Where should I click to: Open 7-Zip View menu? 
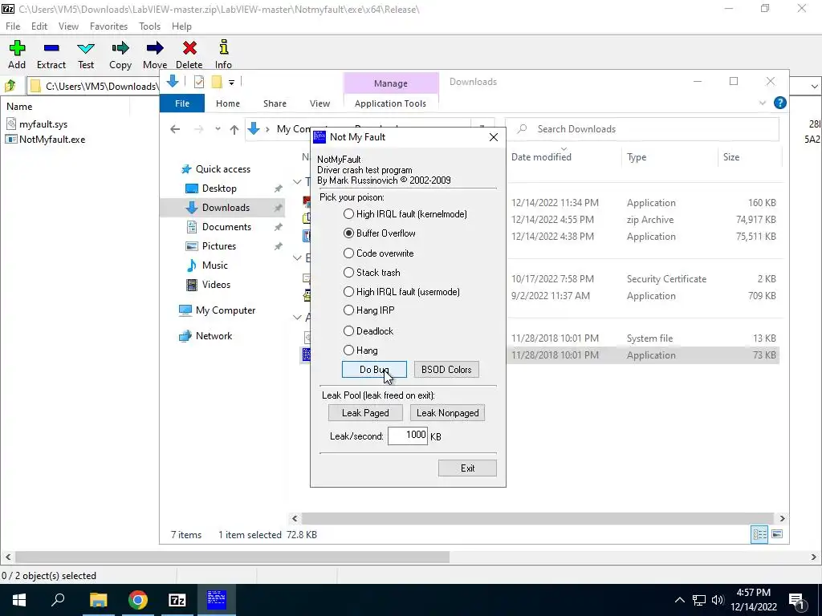(69, 26)
